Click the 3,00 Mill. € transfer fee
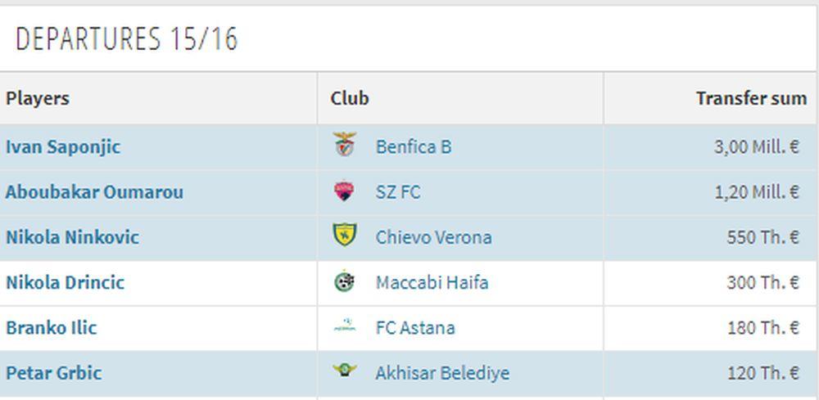This screenshot has height=400, width=819. coord(756,147)
